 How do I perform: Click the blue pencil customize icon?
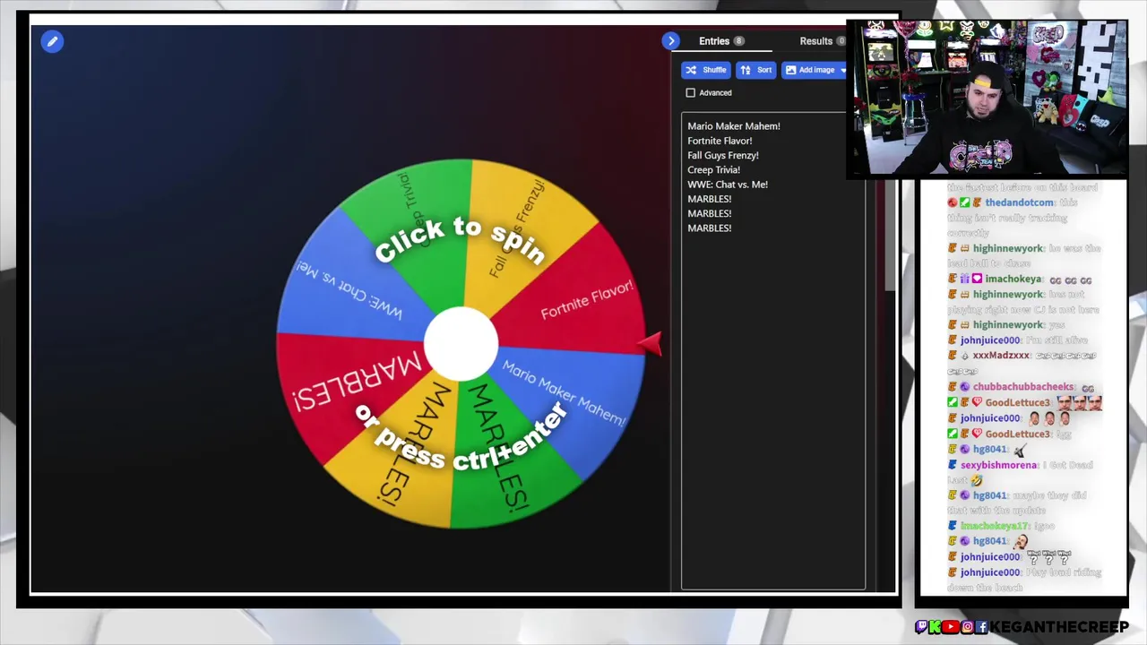tap(52, 41)
